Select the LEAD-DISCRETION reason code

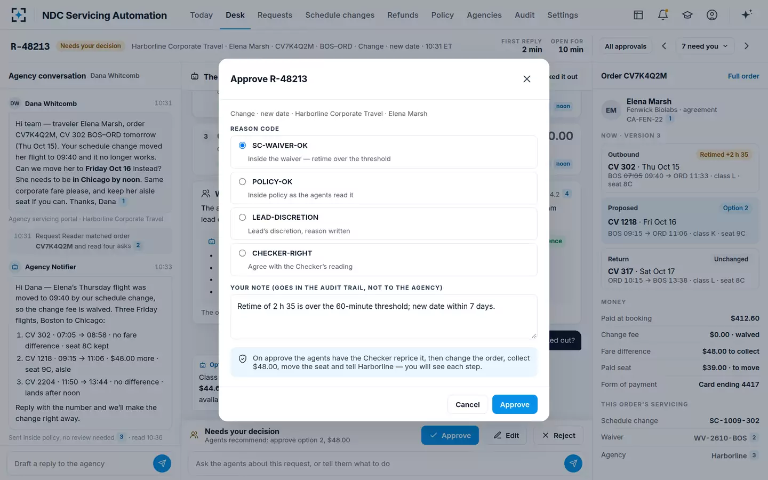384,223
